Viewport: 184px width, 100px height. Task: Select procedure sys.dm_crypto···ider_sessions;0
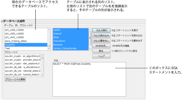[23, 63]
